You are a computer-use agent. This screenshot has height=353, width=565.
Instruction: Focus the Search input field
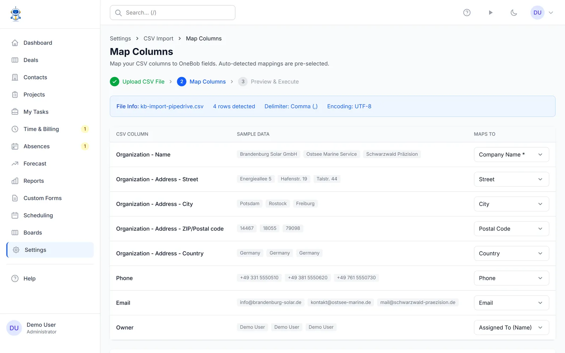coord(173,13)
